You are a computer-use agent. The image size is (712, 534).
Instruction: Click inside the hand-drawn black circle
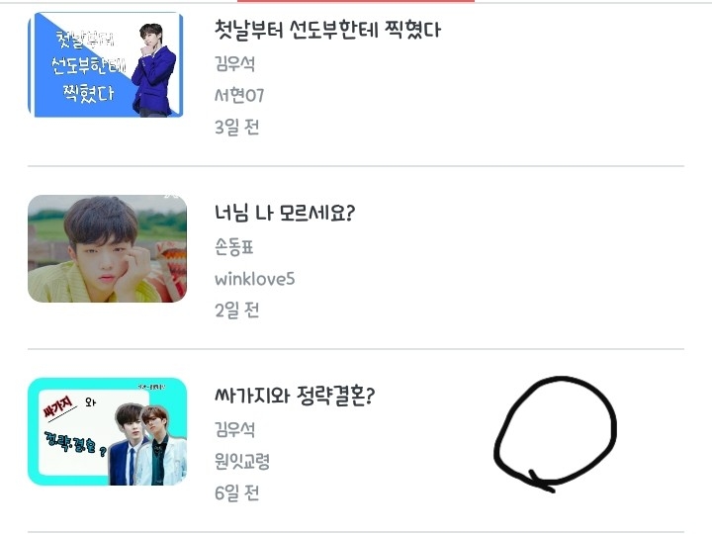[555, 432]
